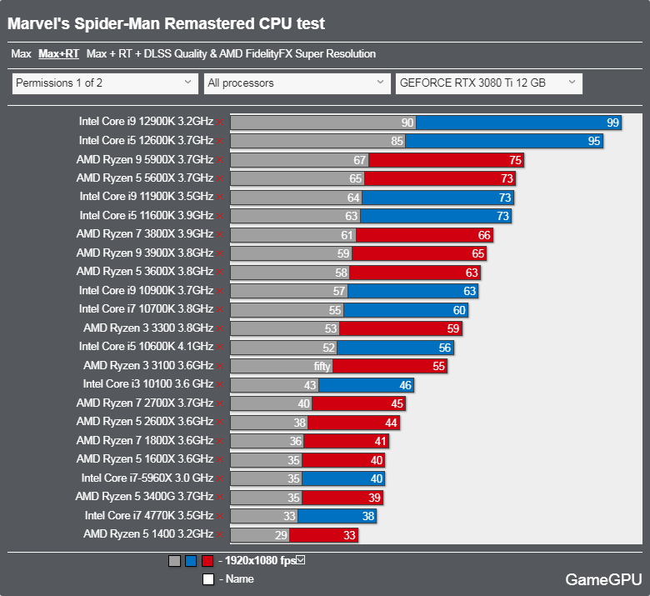Image resolution: width=650 pixels, height=596 pixels.
Task: Switch to the Max preset tab
Action: pyautogui.click(x=21, y=54)
